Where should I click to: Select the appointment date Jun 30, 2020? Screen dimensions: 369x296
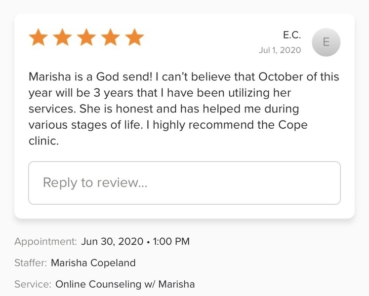112,242
